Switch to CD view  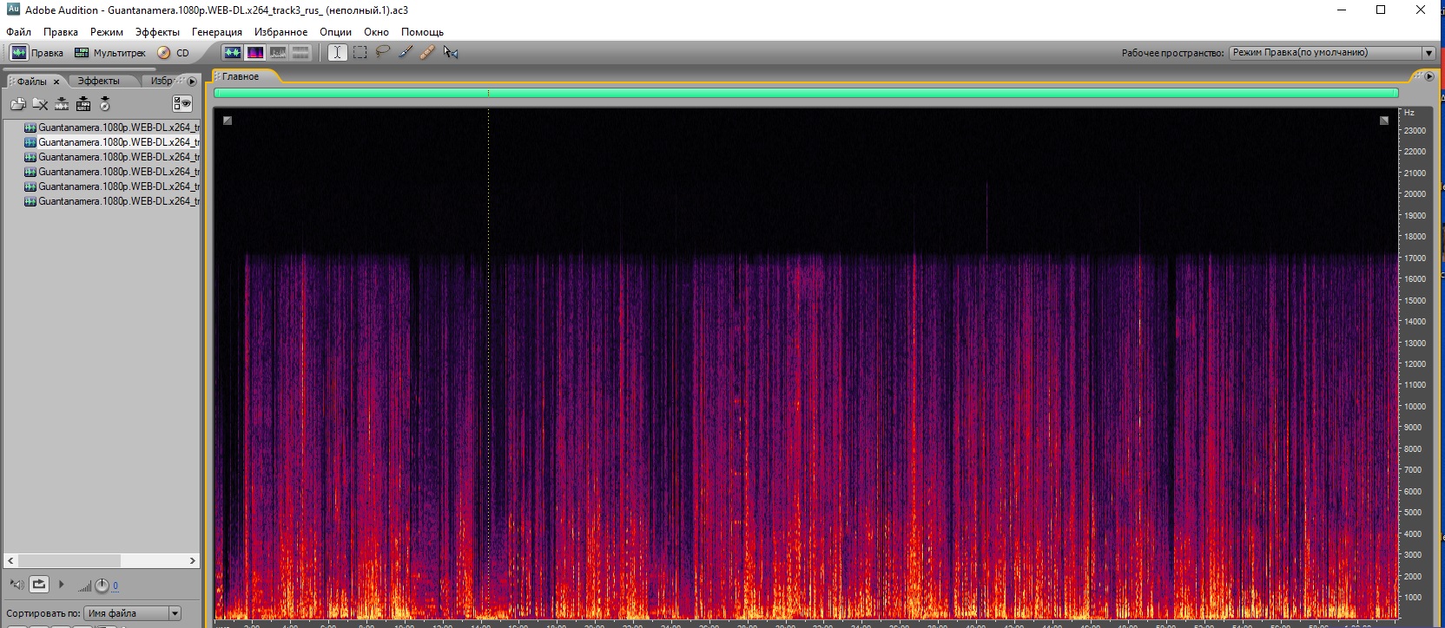(174, 53)
